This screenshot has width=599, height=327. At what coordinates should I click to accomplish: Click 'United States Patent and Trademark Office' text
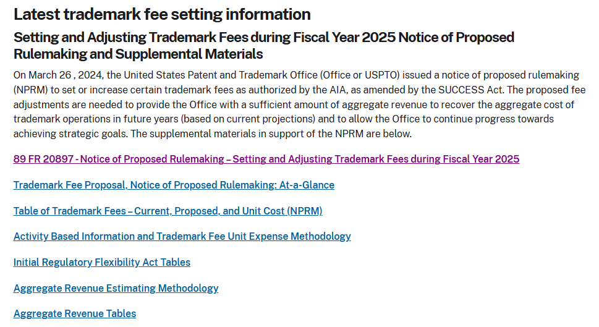click(x=221, y=75)
